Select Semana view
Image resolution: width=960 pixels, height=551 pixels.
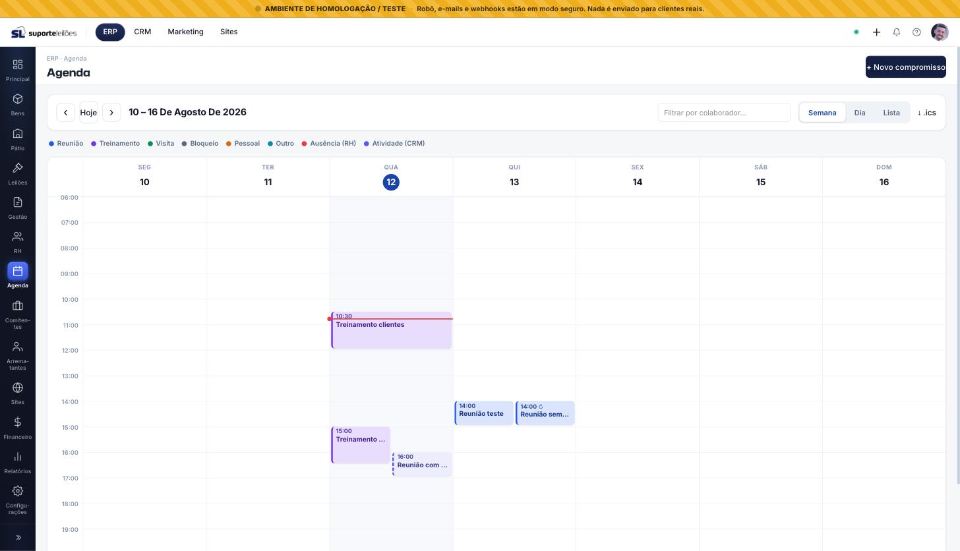pyautogui.click(x=822, y=113)
